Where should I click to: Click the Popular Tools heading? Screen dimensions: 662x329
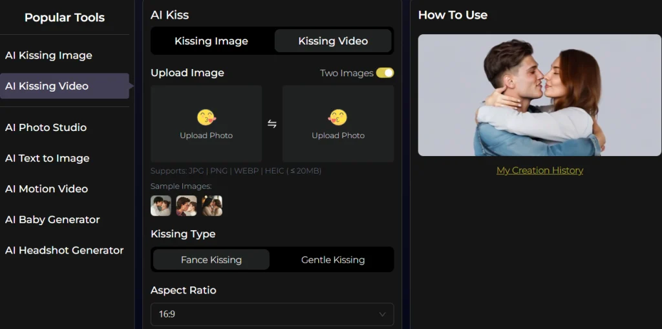(65, 17)
